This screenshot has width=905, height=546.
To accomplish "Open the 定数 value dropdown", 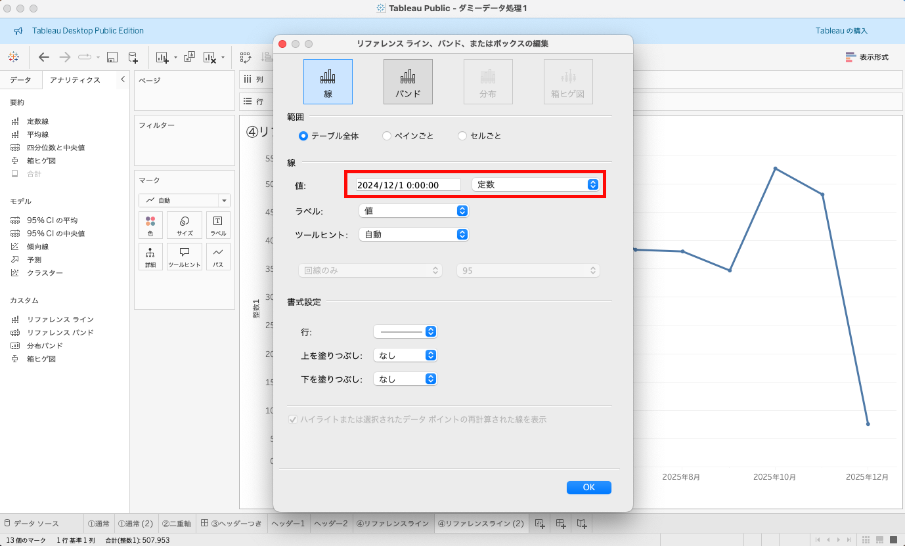I will point(535,185).
